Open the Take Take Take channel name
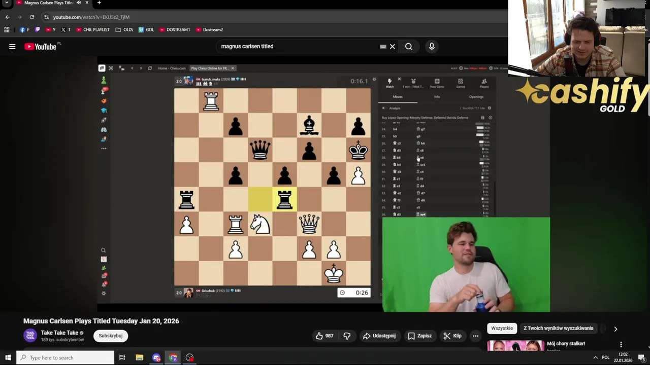 click(x=59, y=333)
